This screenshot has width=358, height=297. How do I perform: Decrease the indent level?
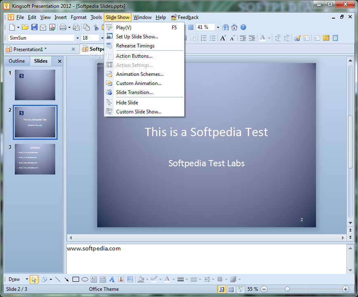[x=243, y=38]
